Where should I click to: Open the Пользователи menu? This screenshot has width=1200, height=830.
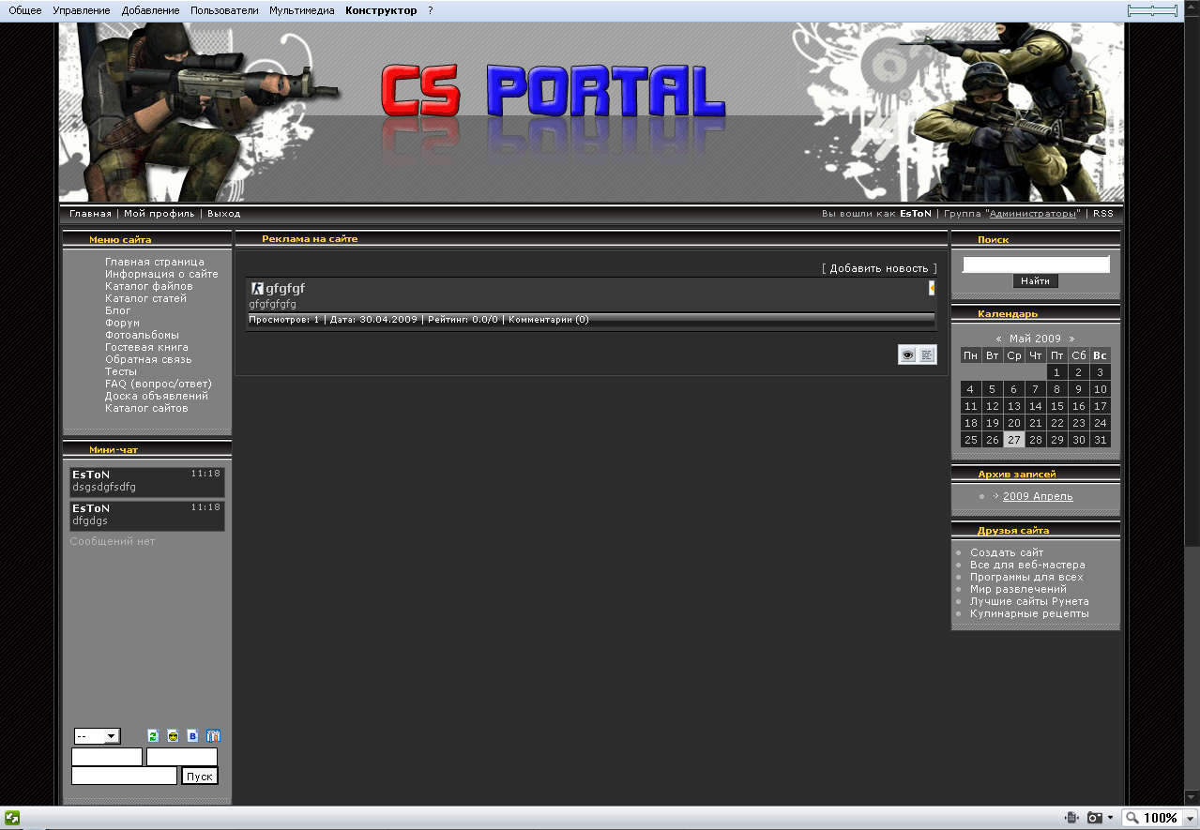coord(224,10)
